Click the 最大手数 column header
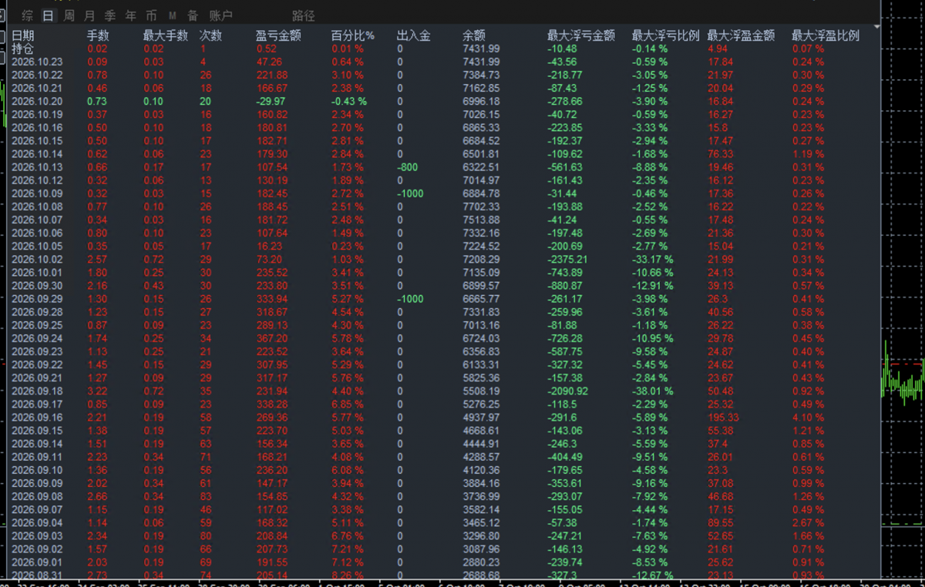Image resolution: width=925 pixels, height=587 pixels. pos(166,35)
